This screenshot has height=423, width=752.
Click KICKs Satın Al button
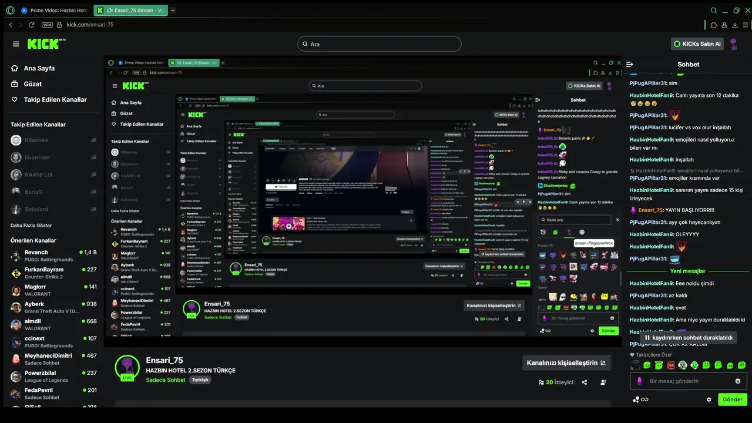click(697, 44)
